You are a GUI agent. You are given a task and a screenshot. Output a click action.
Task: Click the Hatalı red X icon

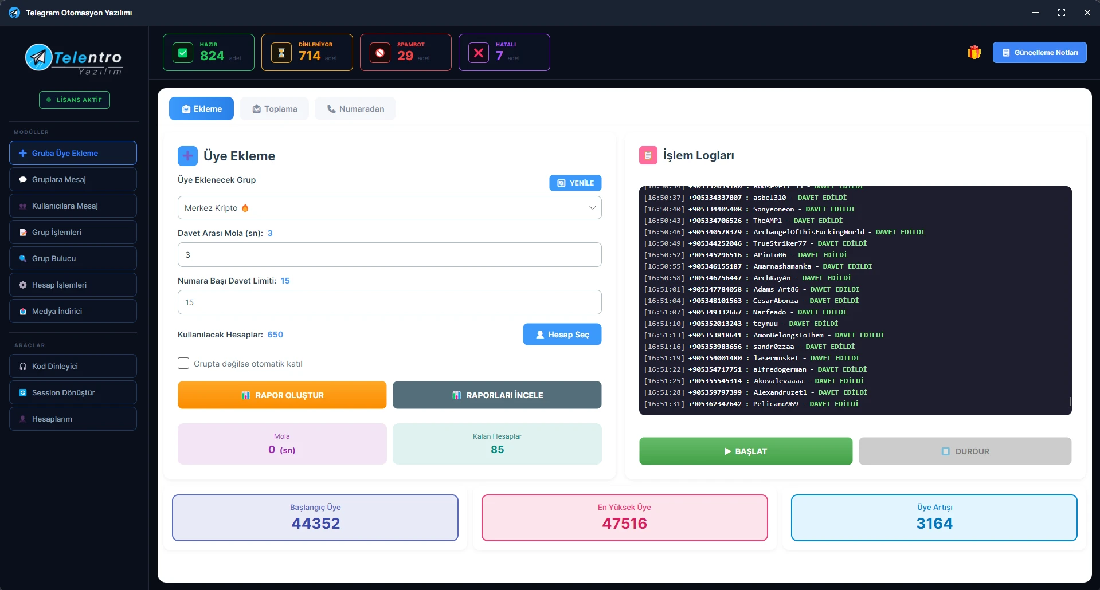click(x=479, y=53)
